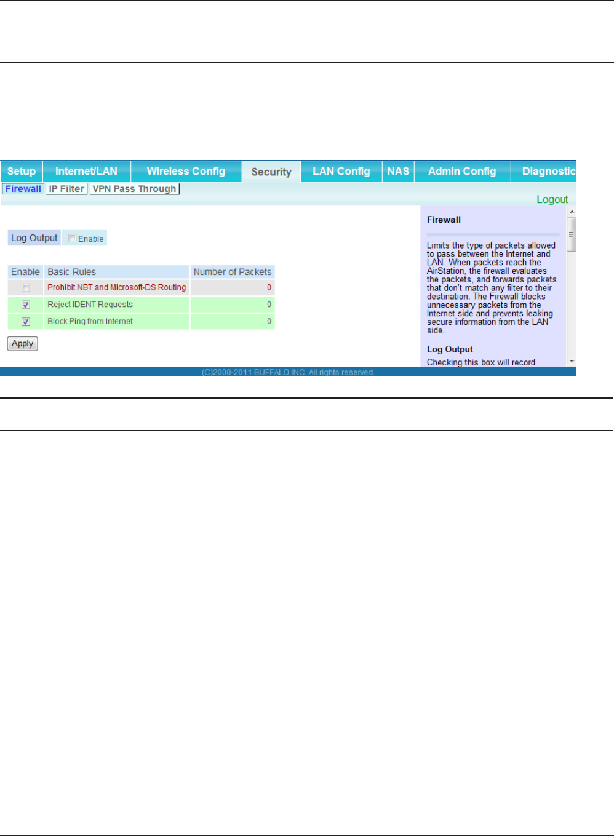
Task: Click help panel scroll down arrow
Action: point(572,362)
